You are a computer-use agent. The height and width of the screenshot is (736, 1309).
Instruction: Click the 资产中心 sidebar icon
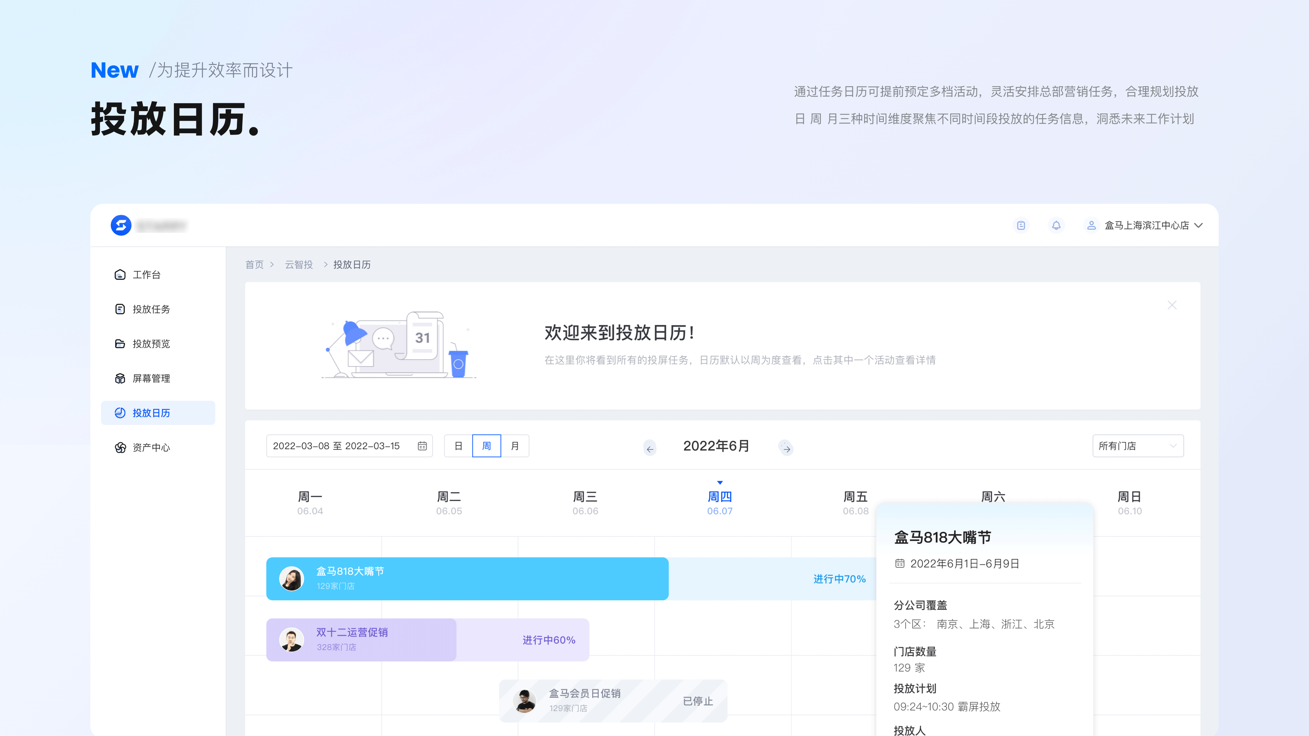pyautogui.click(x=120, y=447)
